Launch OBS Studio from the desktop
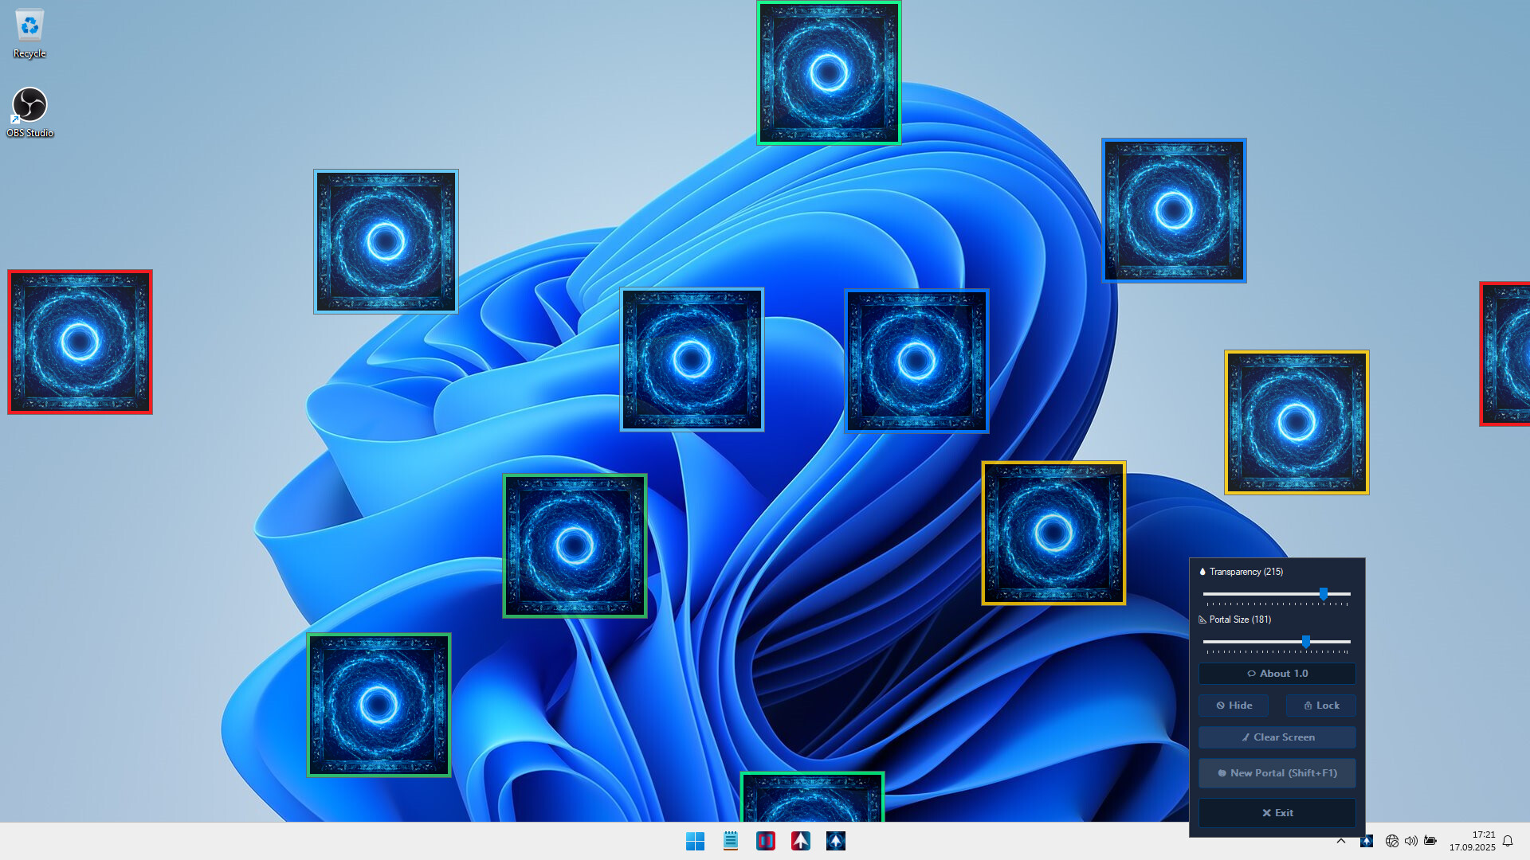 [29, 106]
